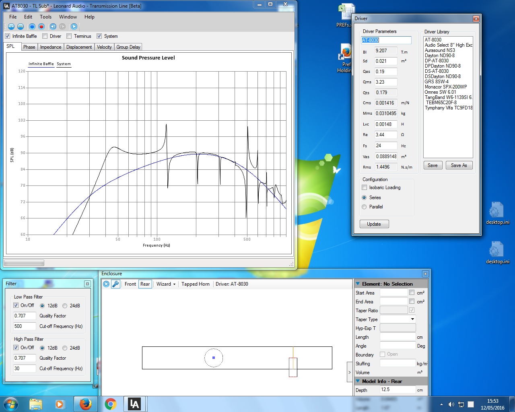This screenshot has height=412, width=515.
Task: Click the Tapped Horn button
Action: (x=196, y=284)
